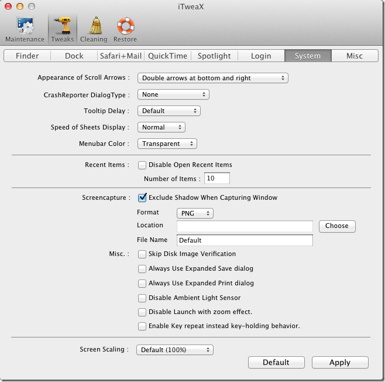
Task: Check Skip Disk Image Verification
Action: [142, 254]
